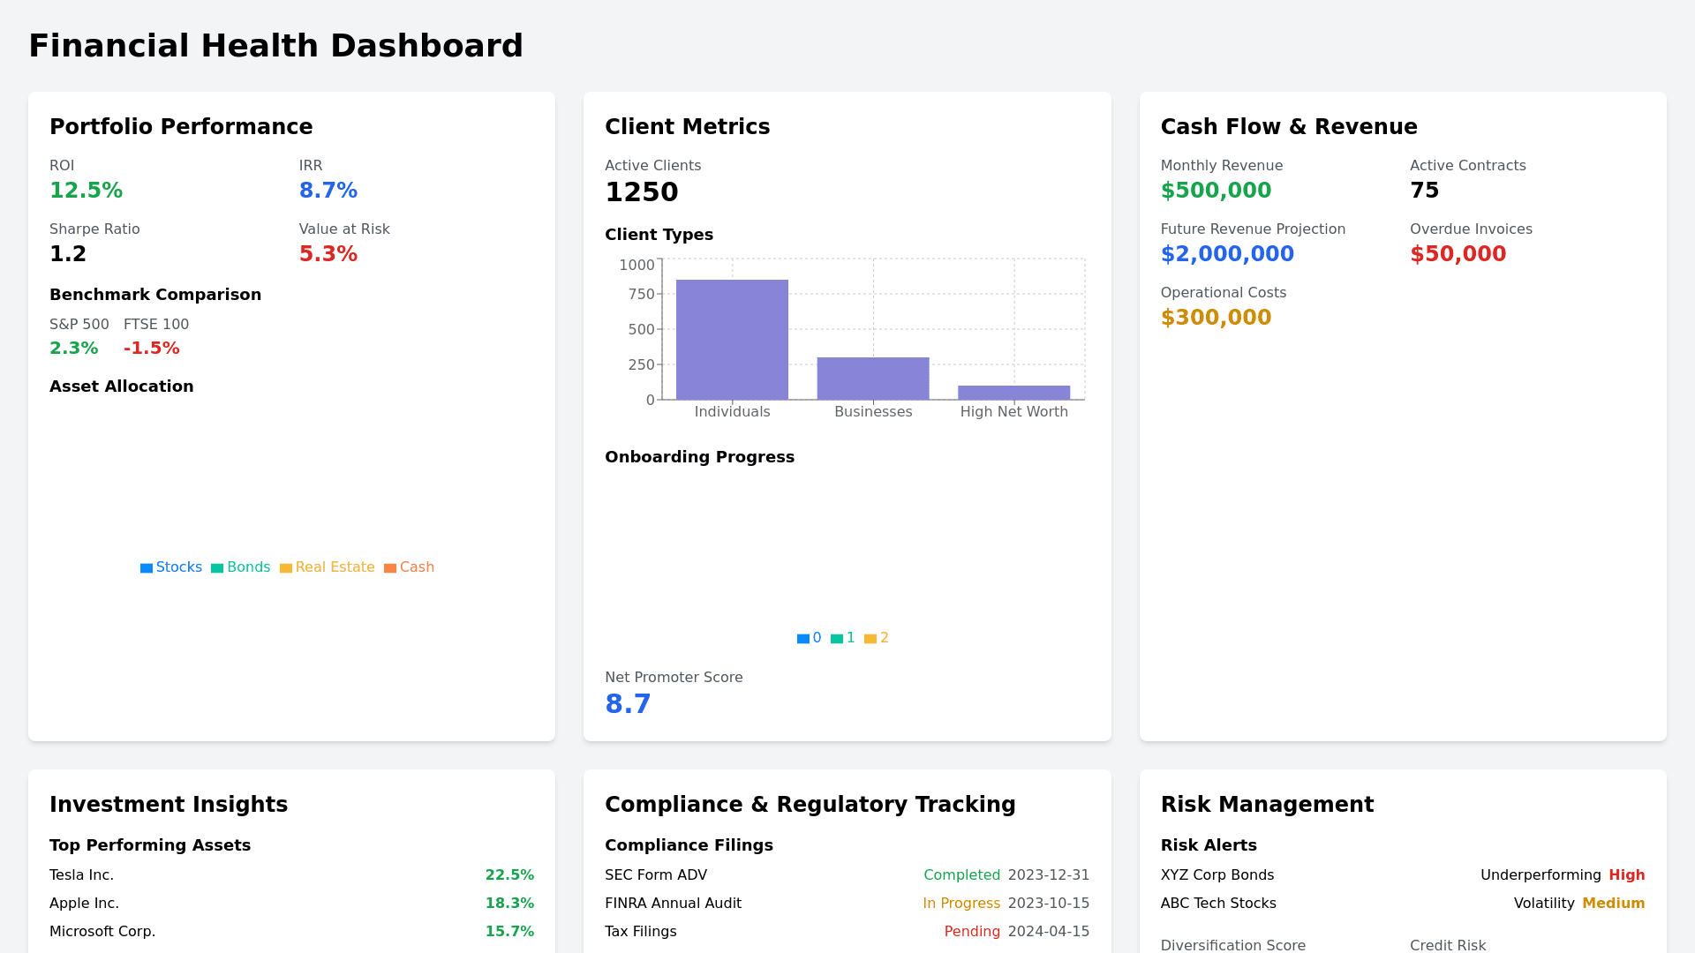Open the SEC Form ADV filing
1695x953 pixels.
pyautogui.click(x=656, y=875)
